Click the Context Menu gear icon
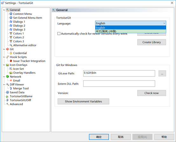Image resolution: width=176 pixels, height=142 pixels. (x=11, y=14)
